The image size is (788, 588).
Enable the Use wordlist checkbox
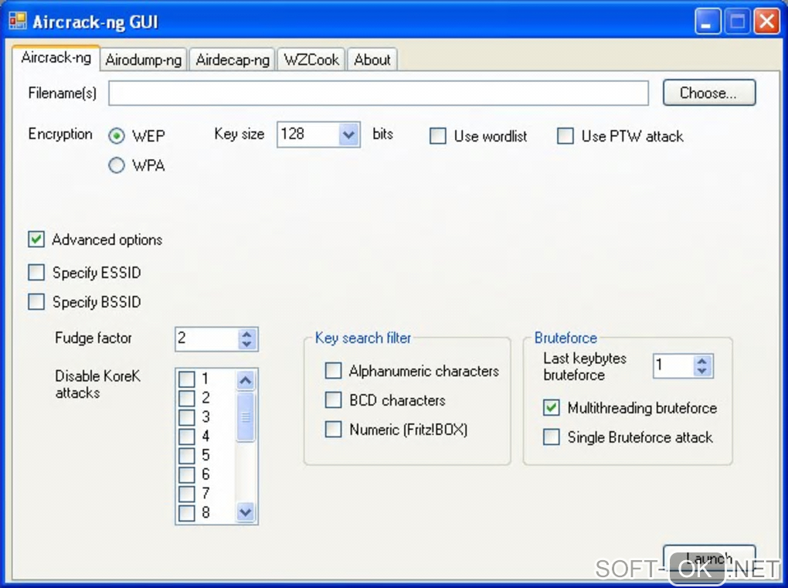tap(438, 136)
